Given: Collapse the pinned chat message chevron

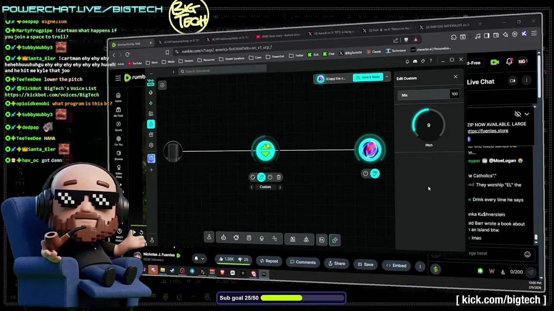Looking at the screenshot, I should point(527,114).
